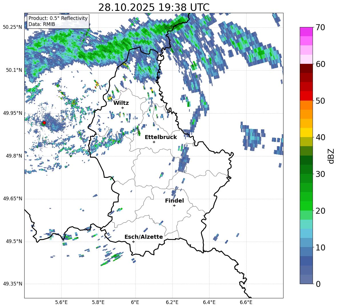The image size is (338, 308).
Task: Click the yellow 40-42 dBZ colorbar segment
Action: pos(306,132)
